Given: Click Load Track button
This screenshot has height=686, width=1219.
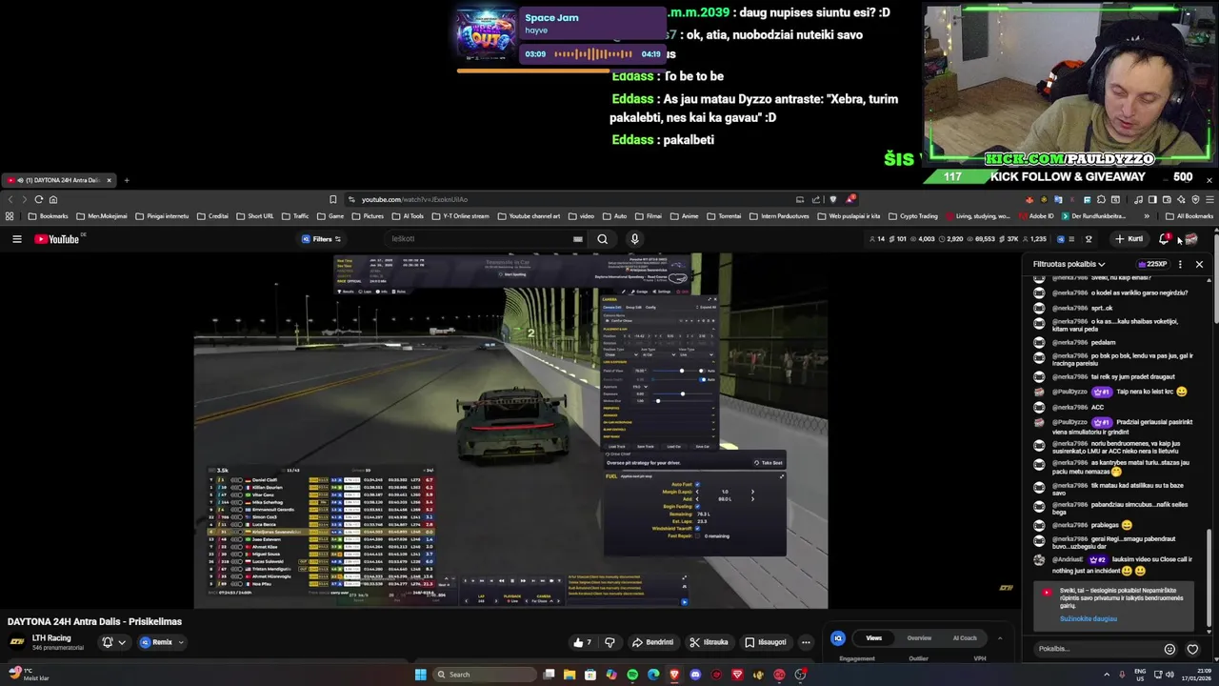Looking at the screenshot, I should tap(617, 446).
